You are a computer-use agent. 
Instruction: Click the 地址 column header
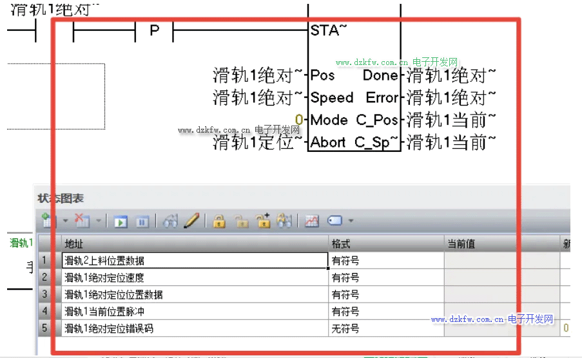tap(193, 244)
